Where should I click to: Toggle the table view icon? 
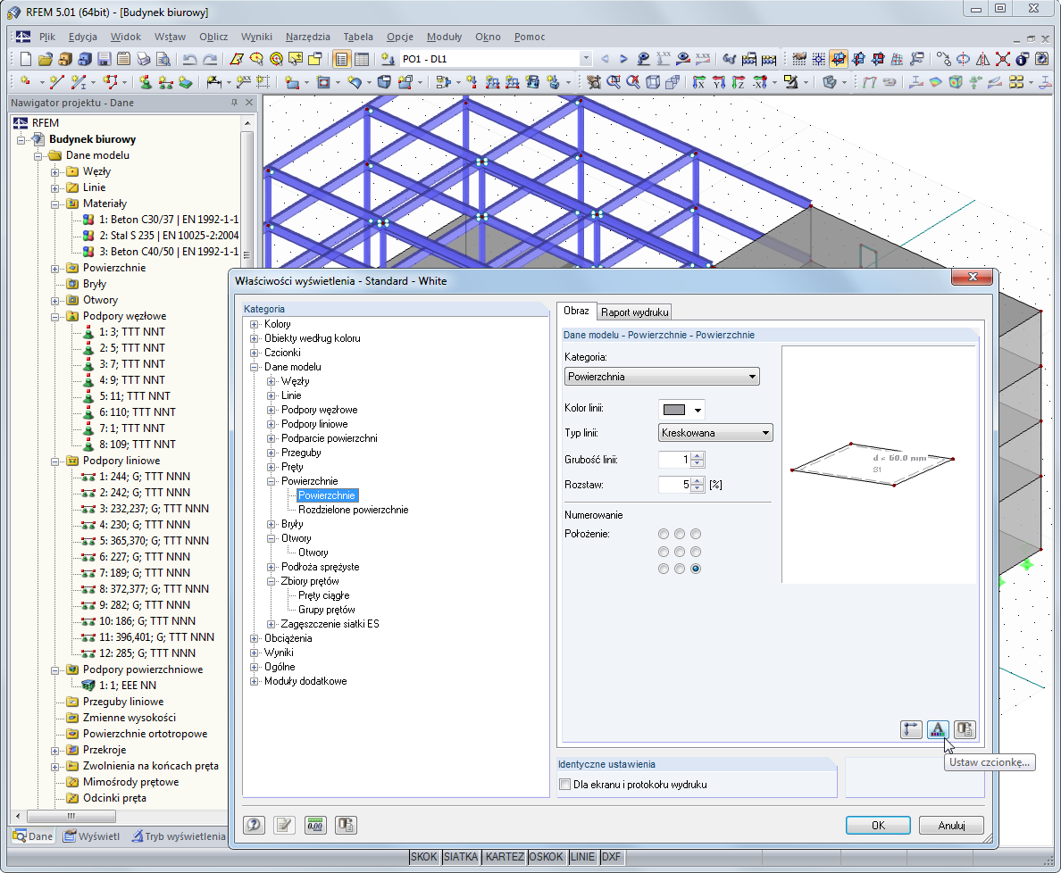[x=362, y=60]
